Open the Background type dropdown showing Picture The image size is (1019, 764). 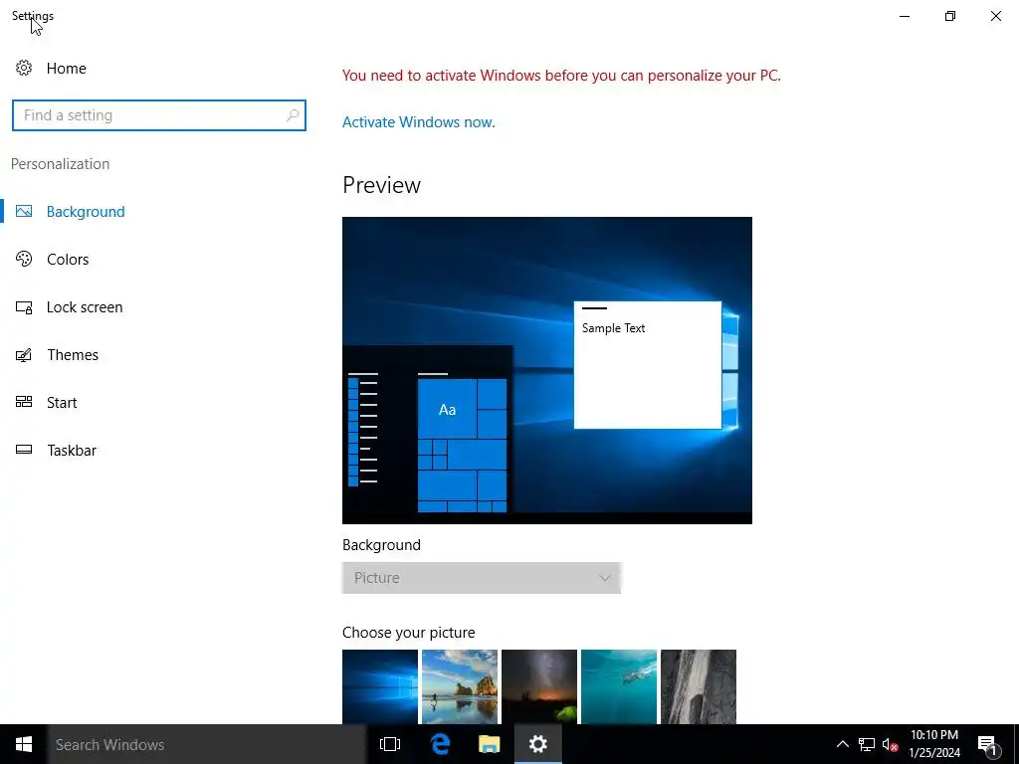pyautogui.click(x=482, y=578)
